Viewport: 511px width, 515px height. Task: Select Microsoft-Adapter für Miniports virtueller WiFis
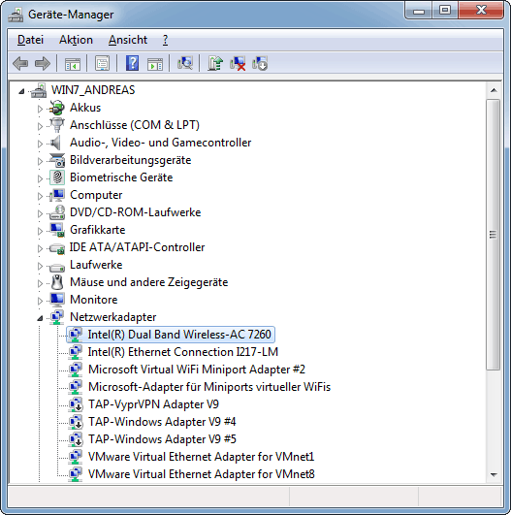(x=209, y=387)
